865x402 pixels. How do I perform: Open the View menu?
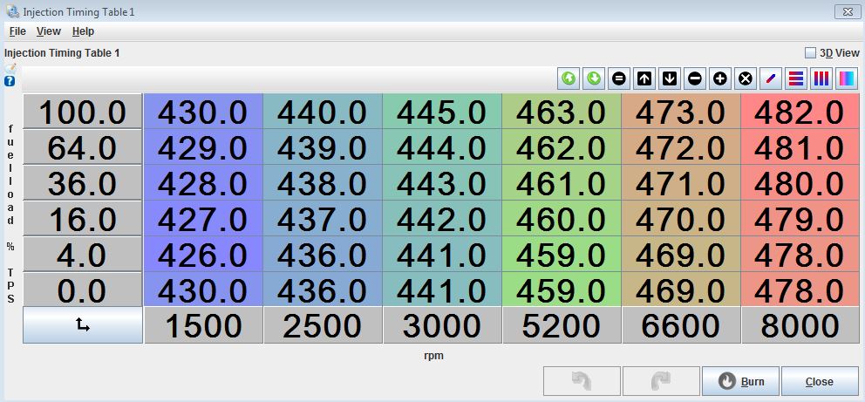click(49, 31)
